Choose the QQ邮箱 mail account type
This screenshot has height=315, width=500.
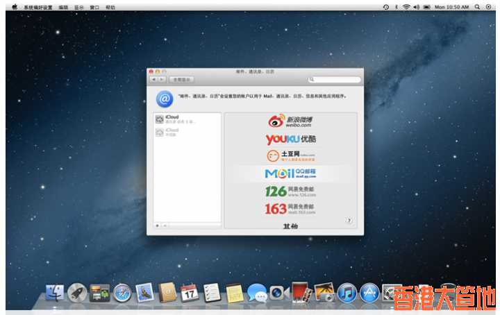tap(290, 173)
